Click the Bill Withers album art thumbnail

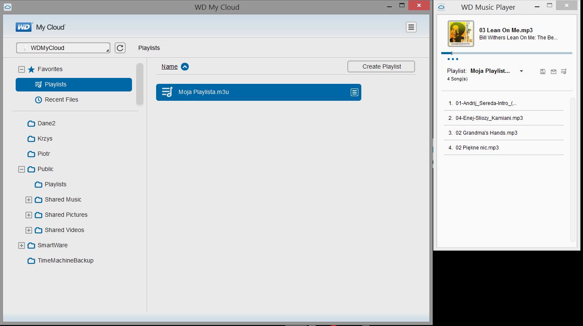click(461, 33)
